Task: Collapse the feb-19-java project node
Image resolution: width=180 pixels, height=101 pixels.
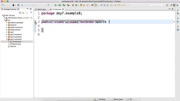Action: coord(2,15)
